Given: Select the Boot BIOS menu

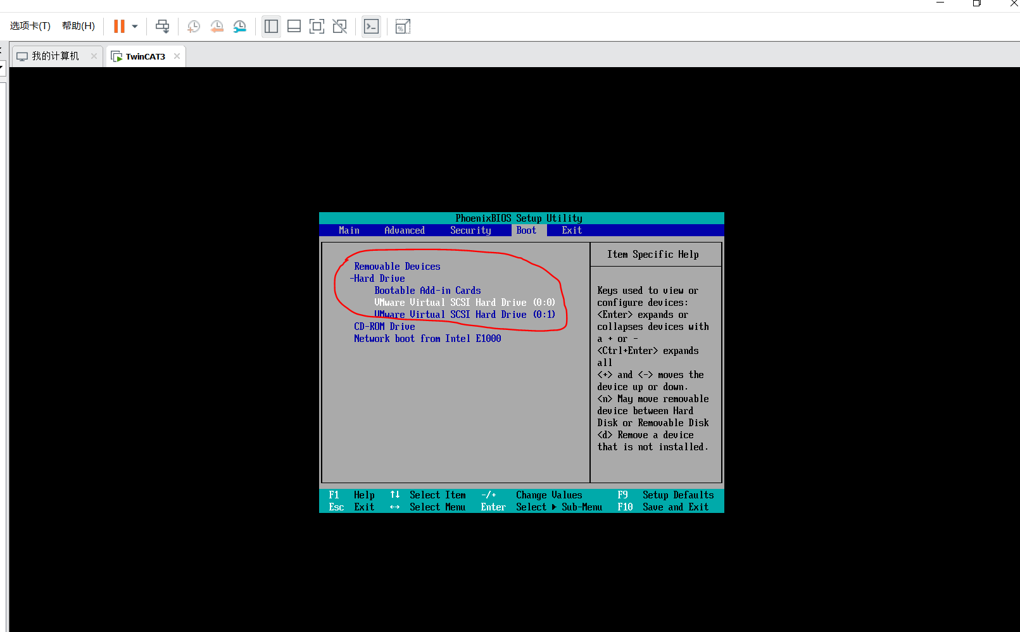Looking at the screenshot, I should 526,231.
